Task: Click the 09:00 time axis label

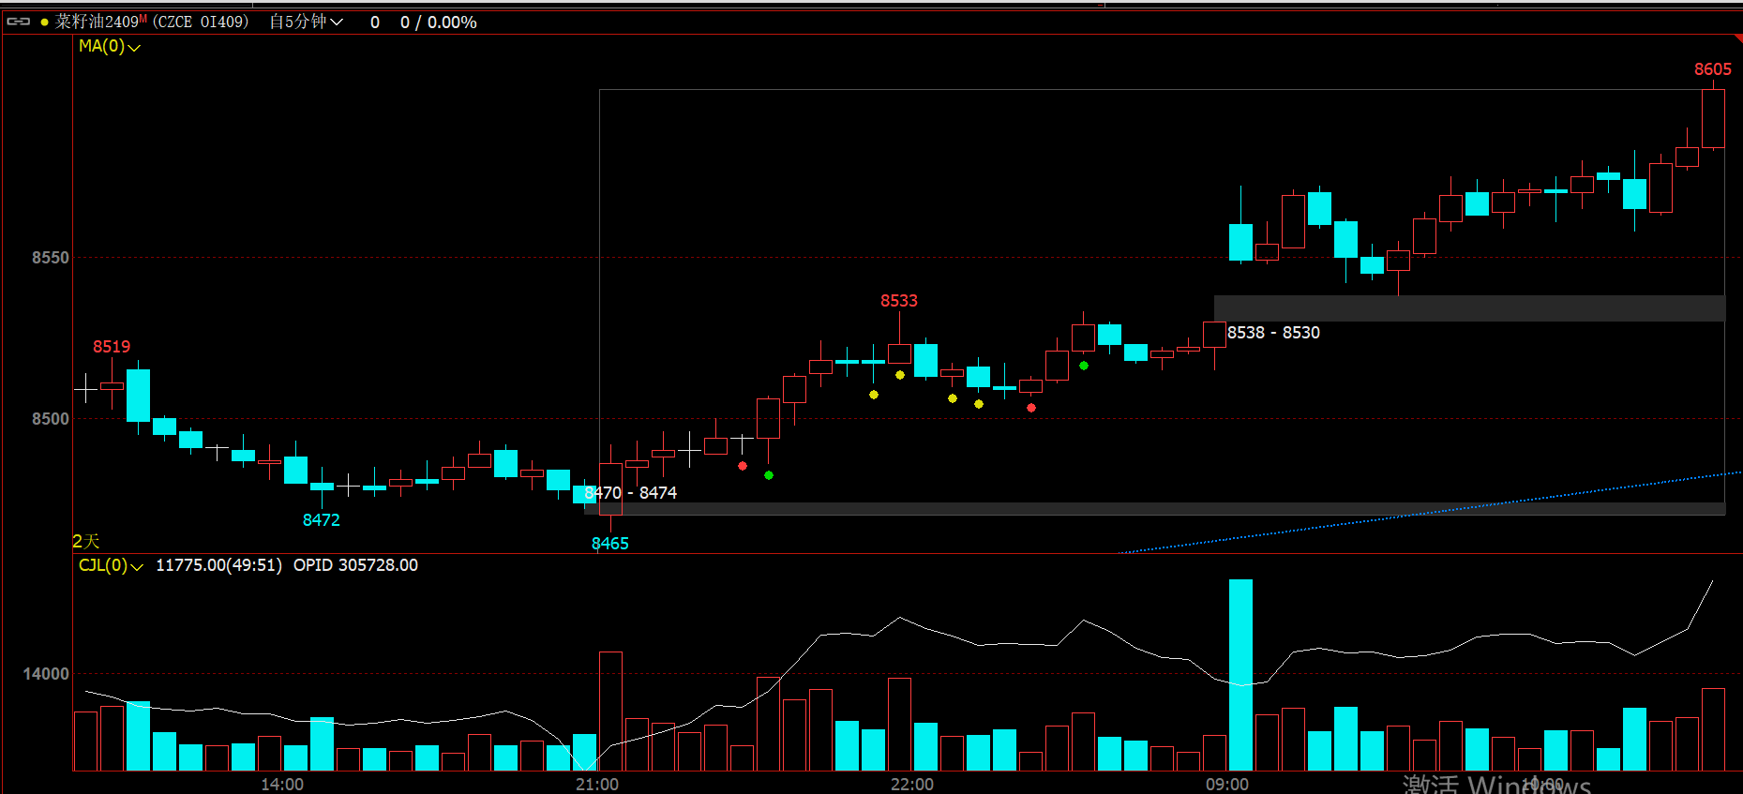Action: coord(1227,784)
